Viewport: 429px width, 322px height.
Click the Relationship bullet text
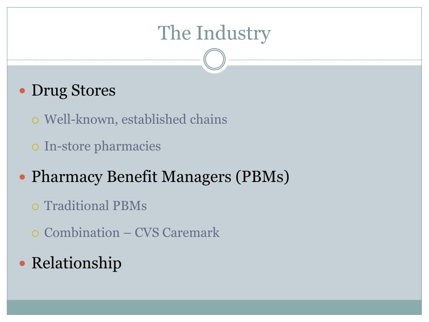[77, 263]
